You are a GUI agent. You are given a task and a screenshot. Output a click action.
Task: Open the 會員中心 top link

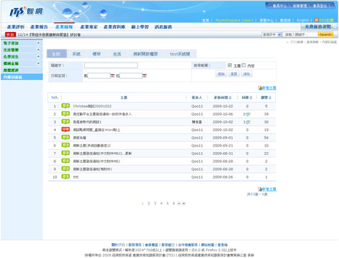click(x=279, y=6)
